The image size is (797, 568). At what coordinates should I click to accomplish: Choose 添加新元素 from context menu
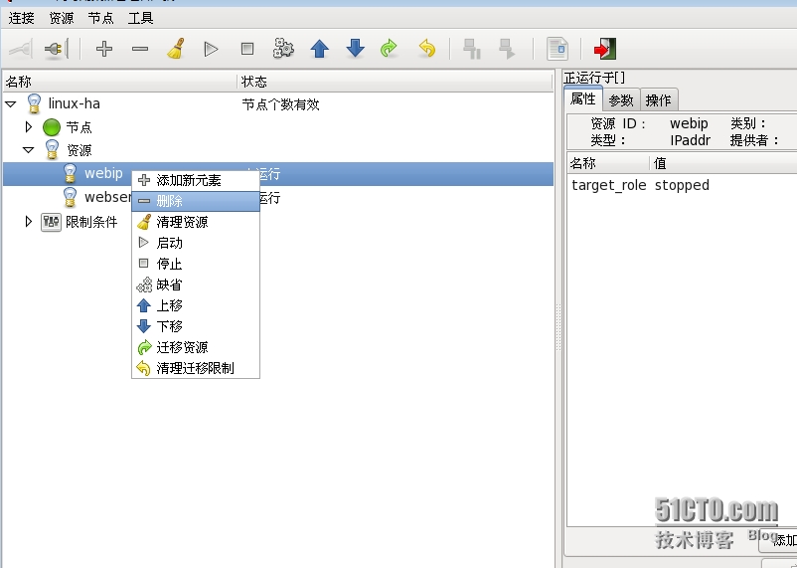pyautogui.click(x=196, y=180)
